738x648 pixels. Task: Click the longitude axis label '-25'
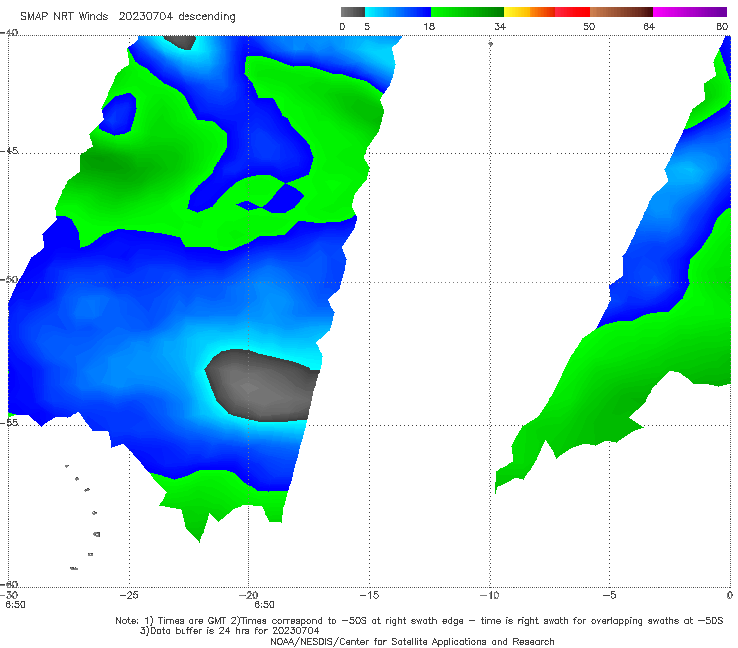click(129, 595)
